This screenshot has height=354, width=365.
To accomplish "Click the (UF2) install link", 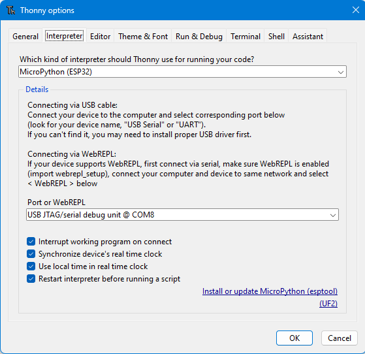I will click(328, 304).
